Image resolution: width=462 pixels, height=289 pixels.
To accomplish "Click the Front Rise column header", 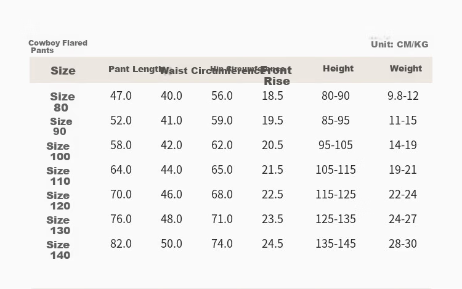I will 277,76.
